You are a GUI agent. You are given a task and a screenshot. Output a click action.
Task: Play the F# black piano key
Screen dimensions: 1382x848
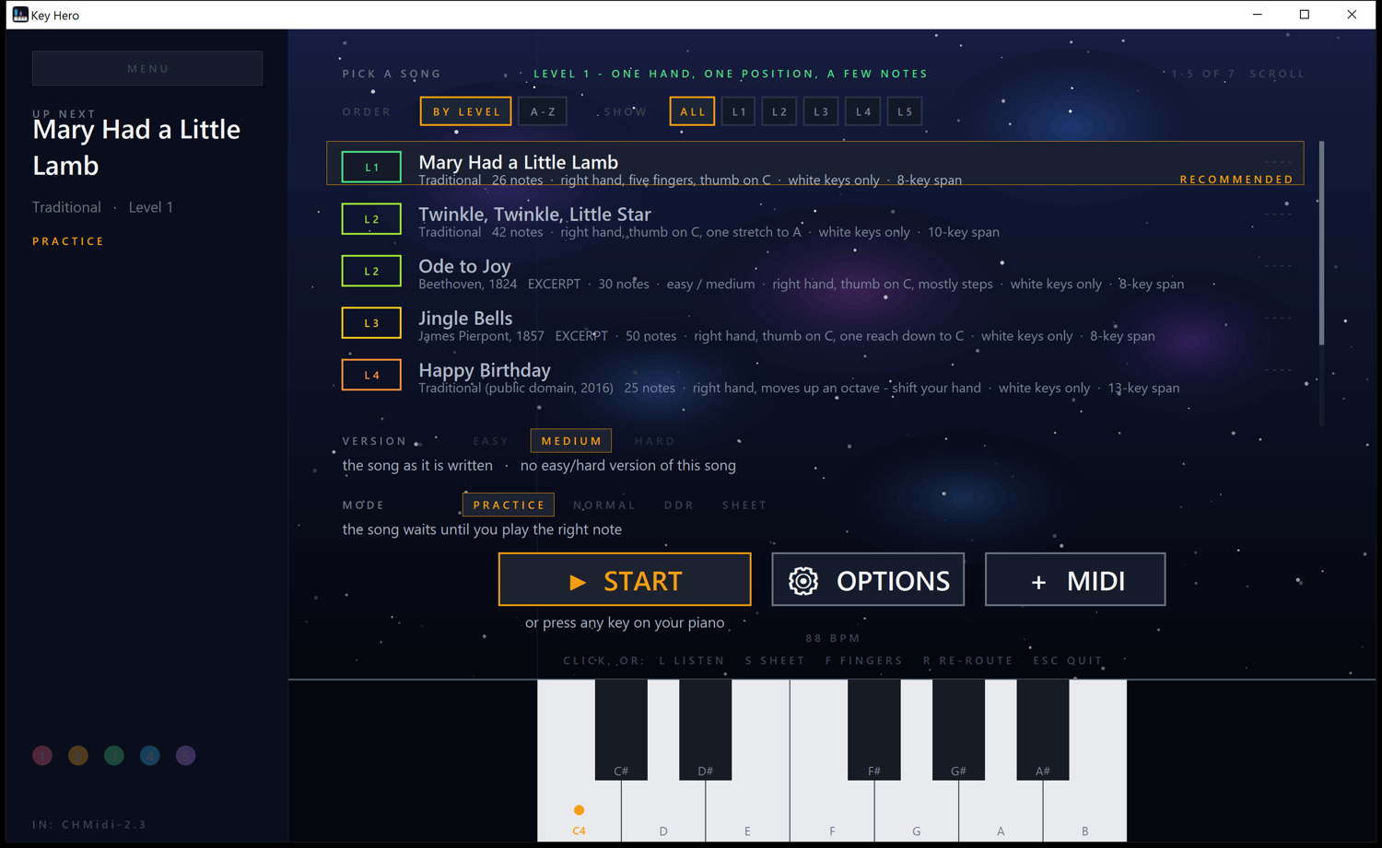873,729
